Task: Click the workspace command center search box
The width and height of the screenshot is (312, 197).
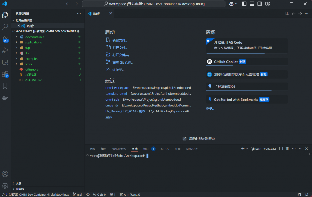Action: (154, 4)
